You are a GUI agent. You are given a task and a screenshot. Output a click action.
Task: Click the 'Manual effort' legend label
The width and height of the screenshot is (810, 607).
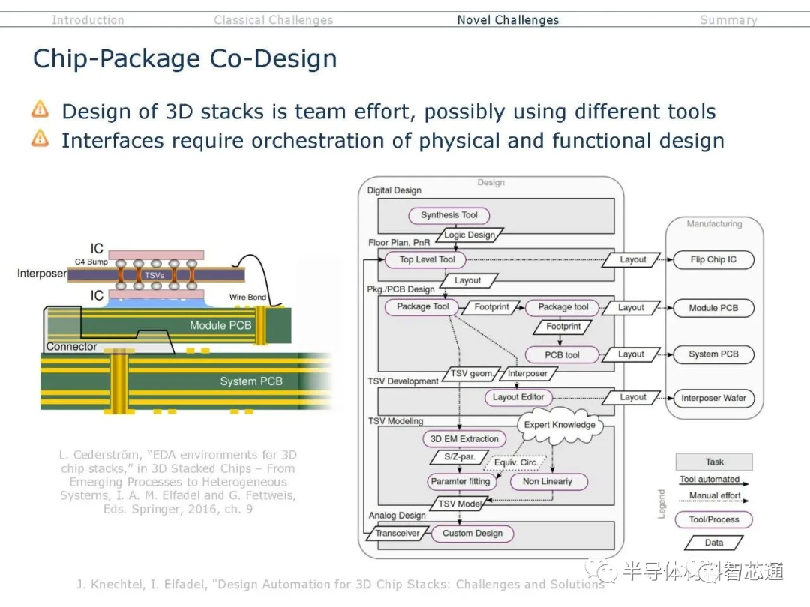coord(715,495)
